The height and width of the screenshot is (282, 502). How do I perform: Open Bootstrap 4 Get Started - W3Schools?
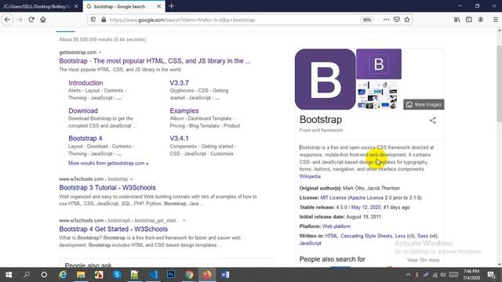(113, 230)
